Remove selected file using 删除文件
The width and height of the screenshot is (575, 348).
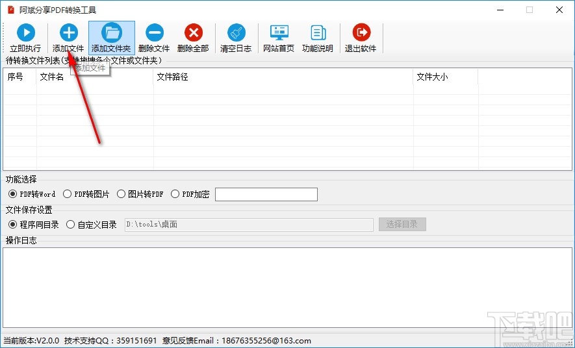tap(155, 38)
